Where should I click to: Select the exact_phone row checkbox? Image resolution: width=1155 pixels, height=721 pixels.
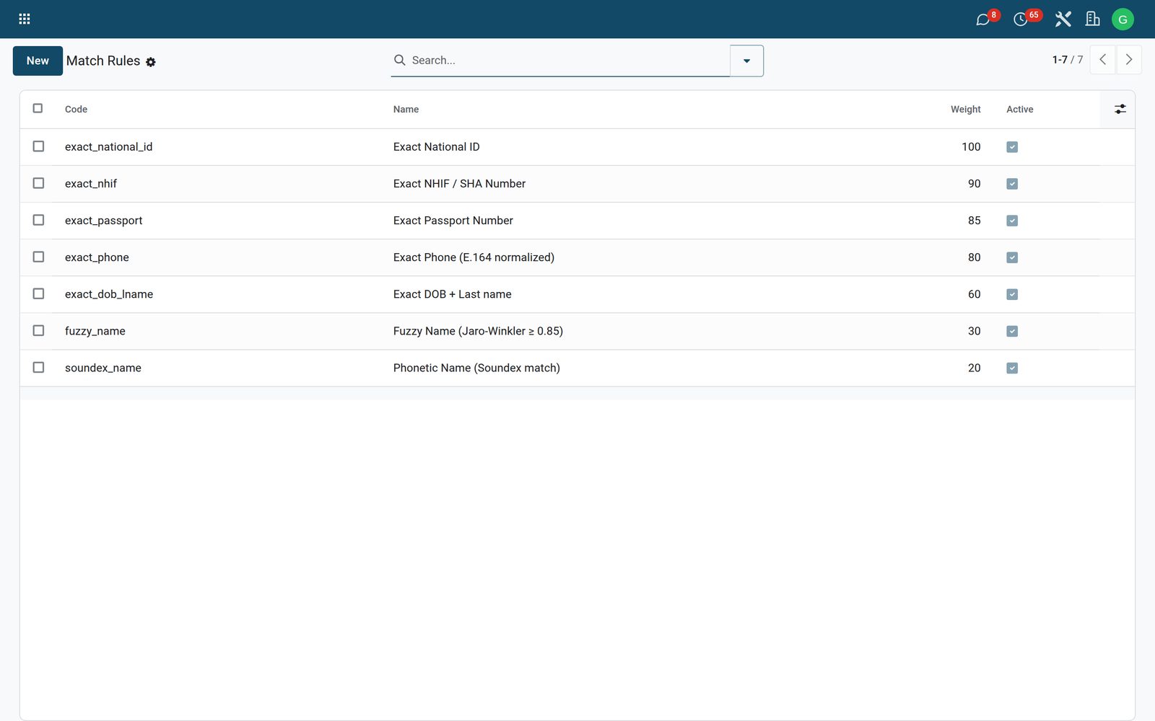tap(38, 257)
